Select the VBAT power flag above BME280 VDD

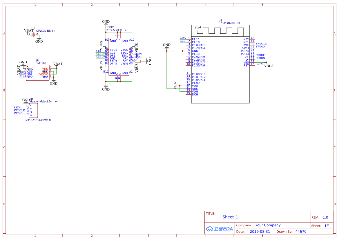click(58, 64)
